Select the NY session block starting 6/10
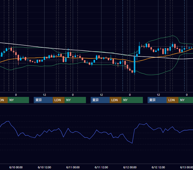 (x=75, y=100)
